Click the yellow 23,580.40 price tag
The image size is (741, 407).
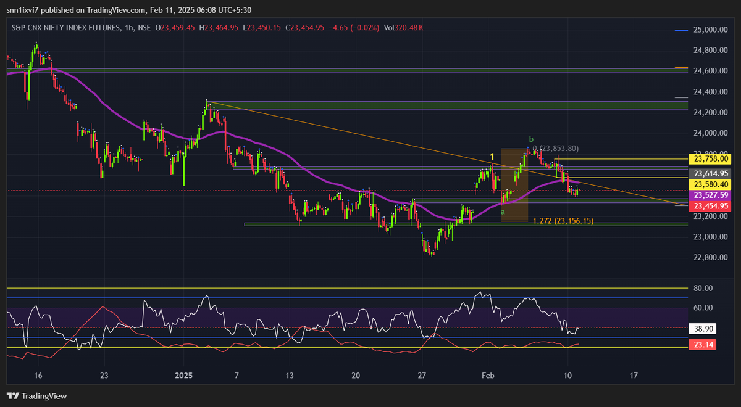point(711,184)
